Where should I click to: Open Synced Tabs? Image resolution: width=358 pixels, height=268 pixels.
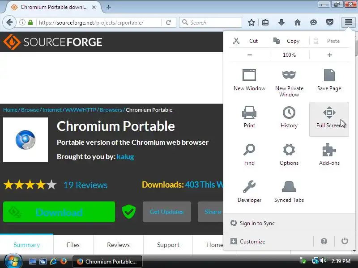(x=289, y=192)
